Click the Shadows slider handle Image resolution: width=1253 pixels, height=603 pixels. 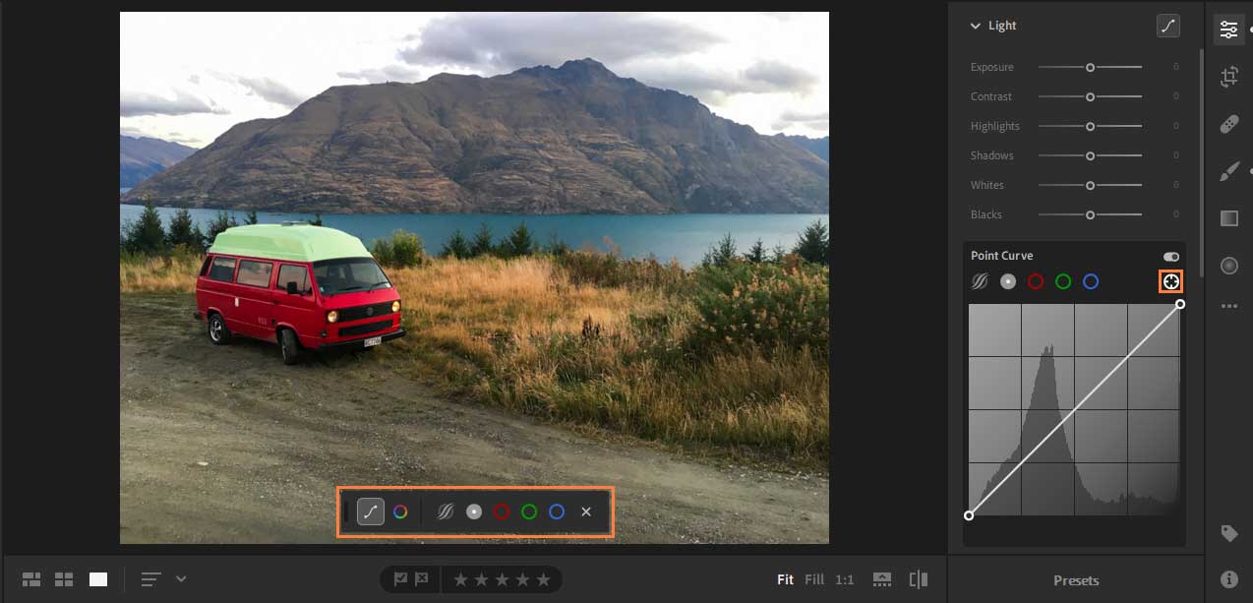click(x=1090, y=155)
